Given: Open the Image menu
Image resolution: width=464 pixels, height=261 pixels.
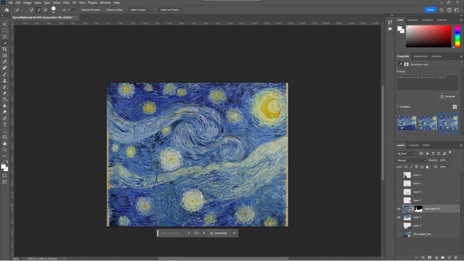Looking at the screenshot, I should pyautogui.click(x=27, y=3).
